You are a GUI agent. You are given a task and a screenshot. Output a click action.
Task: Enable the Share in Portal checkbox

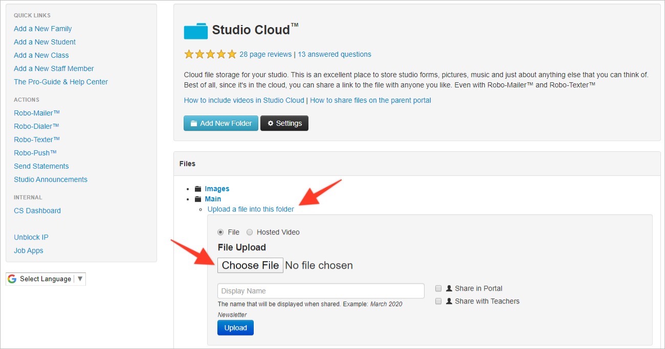coord(438,288)
